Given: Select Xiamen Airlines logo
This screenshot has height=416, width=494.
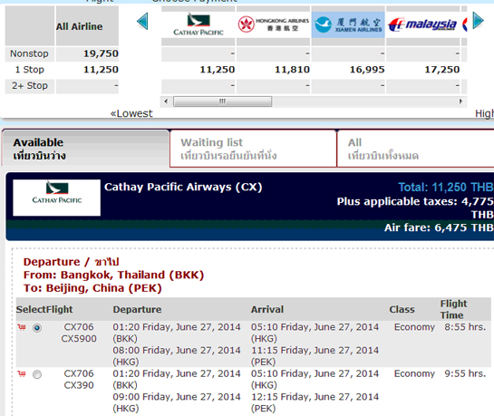Looking at the screenshot, I should coord(348,24).
